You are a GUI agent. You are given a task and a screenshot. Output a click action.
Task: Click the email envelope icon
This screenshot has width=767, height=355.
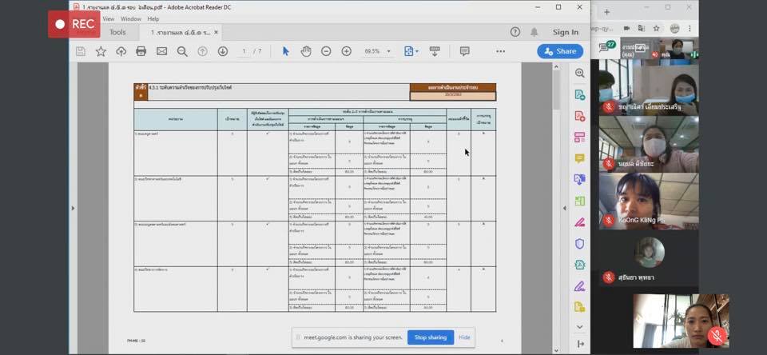click(x=161, y=51)
